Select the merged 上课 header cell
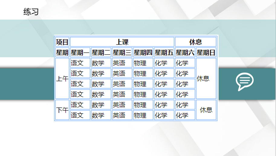The width and height of the screenshot is (276, 156). 122,42
